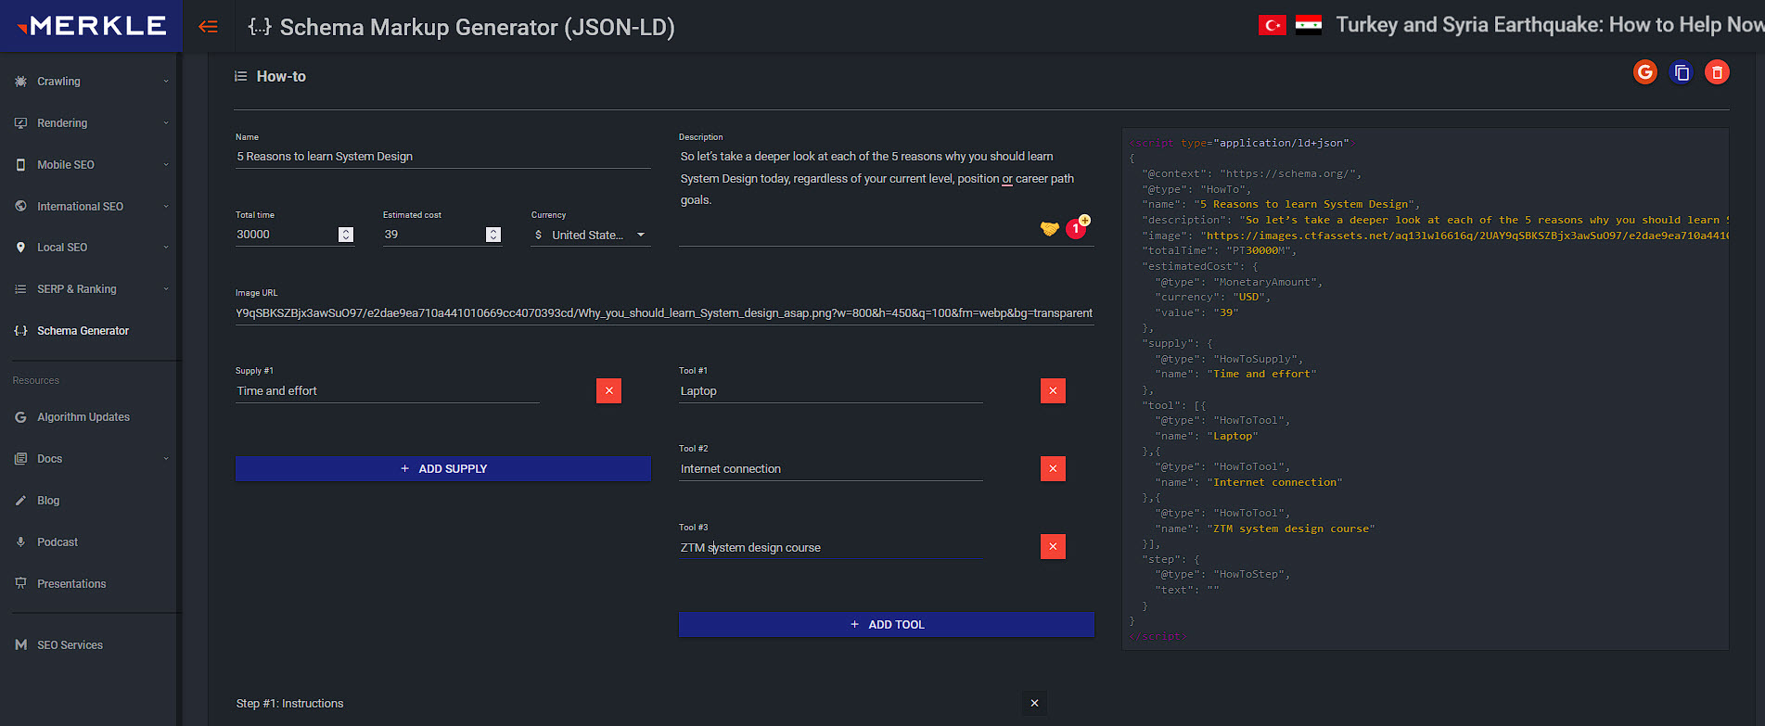This screenshot has width=1765, height=726.
Task: Adjust Total time stepper arrows
Action: point(346,236)
